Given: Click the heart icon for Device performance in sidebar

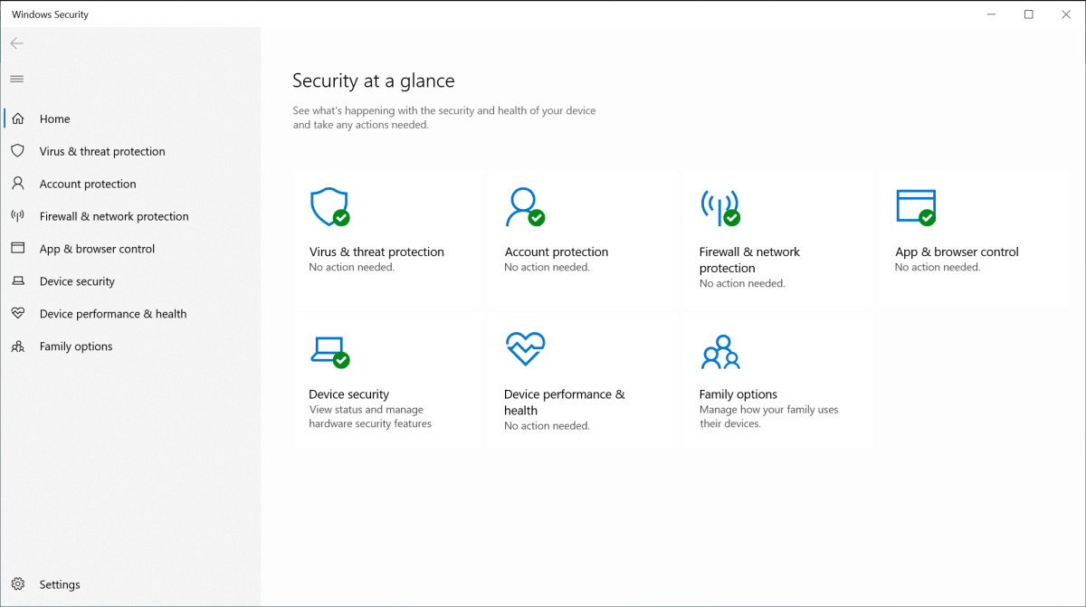Looking at the screenshot, I should [x=18, y=314].
